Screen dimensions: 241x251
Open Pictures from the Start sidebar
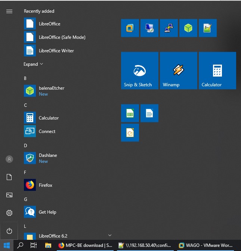9,195
